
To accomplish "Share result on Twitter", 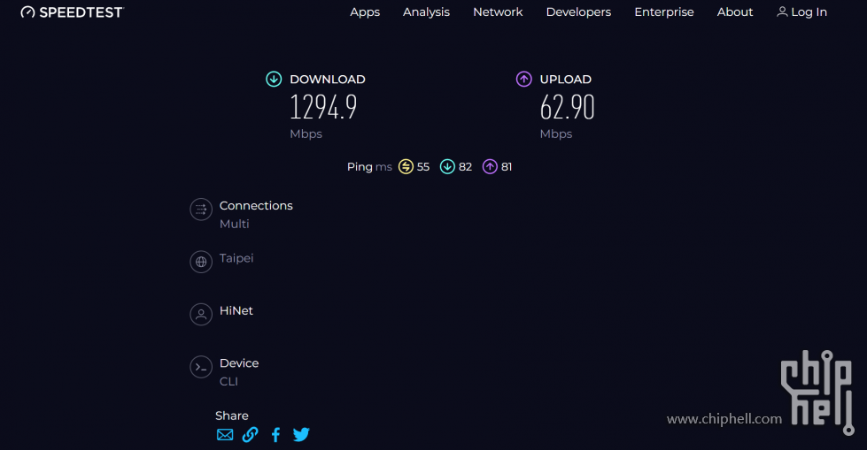I will [301, 435].
